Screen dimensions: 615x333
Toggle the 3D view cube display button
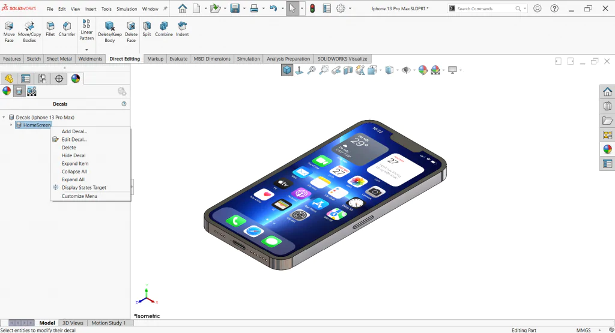(287, 70)
